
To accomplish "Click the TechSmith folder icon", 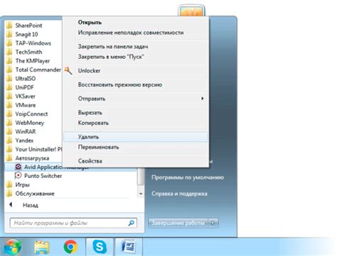I will (x=9, y=52).
